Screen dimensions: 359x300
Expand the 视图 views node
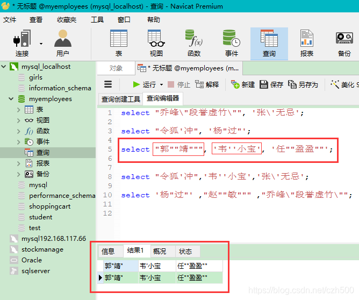pyautogui.click(x=19, y=120)
